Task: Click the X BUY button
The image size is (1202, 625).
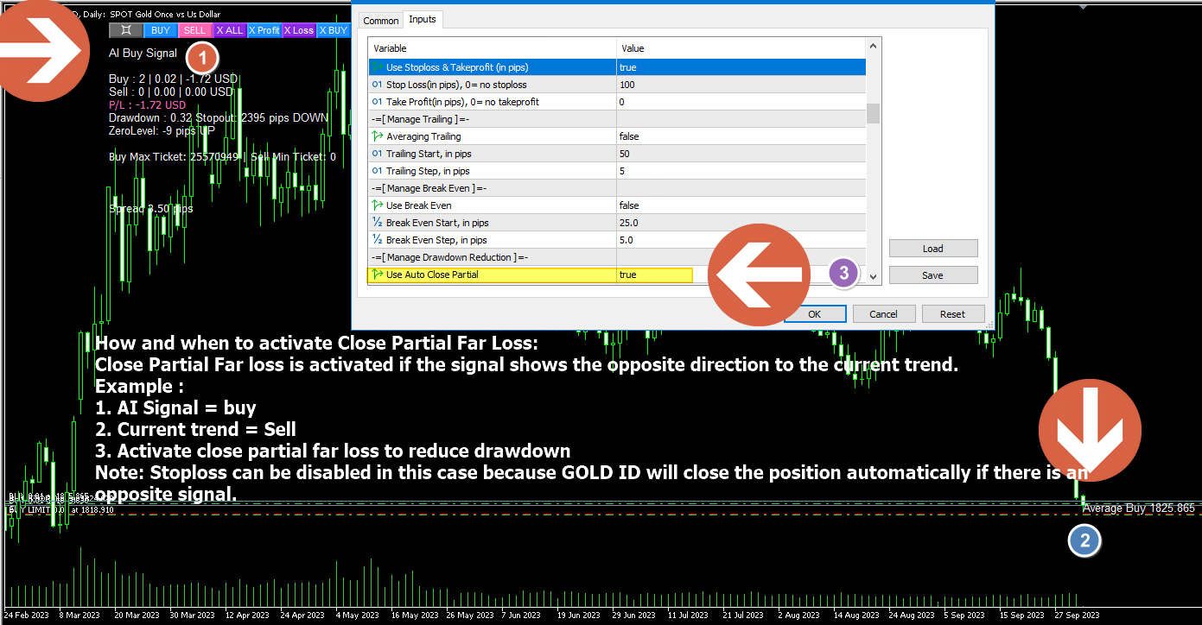Action: (333, 30)
